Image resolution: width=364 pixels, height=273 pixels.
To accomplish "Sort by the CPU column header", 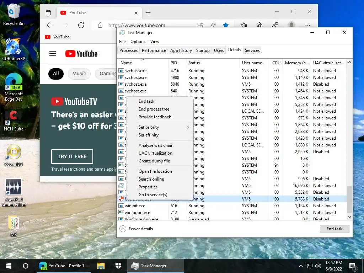I will tap(276, 63).
